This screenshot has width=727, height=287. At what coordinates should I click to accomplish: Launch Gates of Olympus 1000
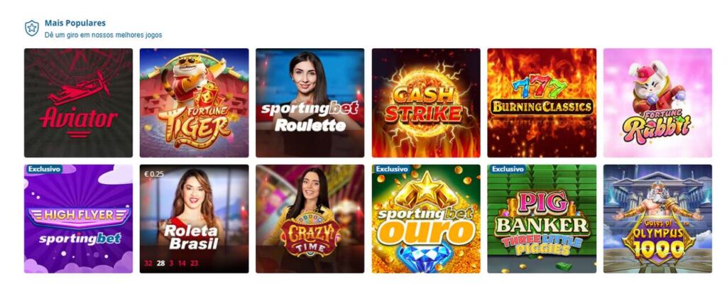[657, 219]
